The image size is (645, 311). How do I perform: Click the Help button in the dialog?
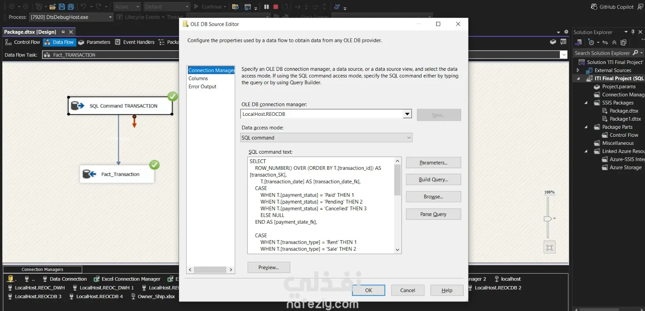[x=447, y=290]
